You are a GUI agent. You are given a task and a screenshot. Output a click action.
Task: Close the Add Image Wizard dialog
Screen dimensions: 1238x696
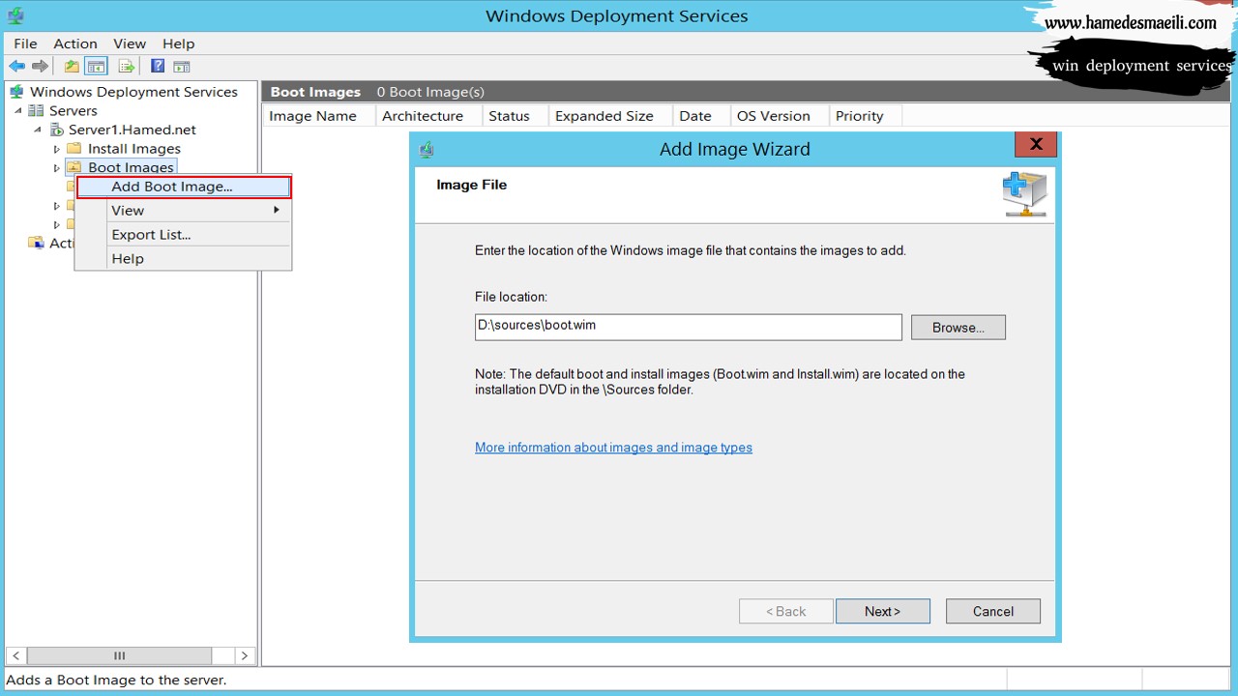pyautogui.click(x=1036, y=144)
